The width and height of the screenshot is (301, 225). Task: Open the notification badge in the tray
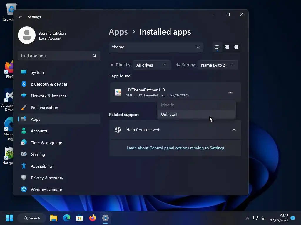tap(293, 218)
